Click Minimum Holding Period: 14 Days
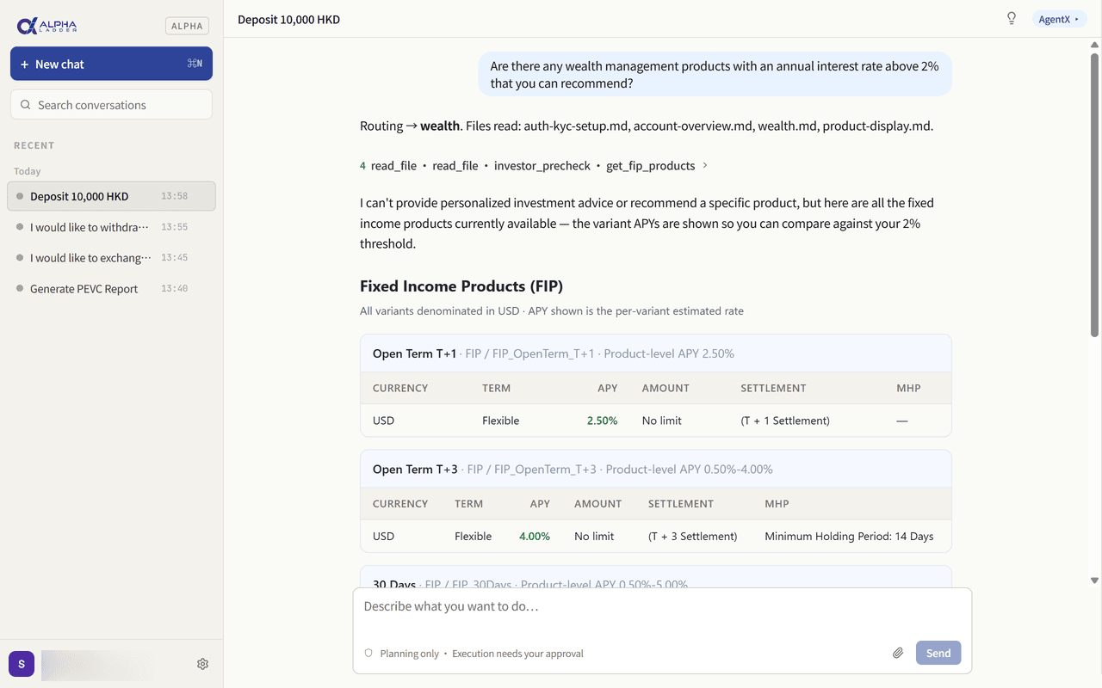1102x688 pixels. 849,536
